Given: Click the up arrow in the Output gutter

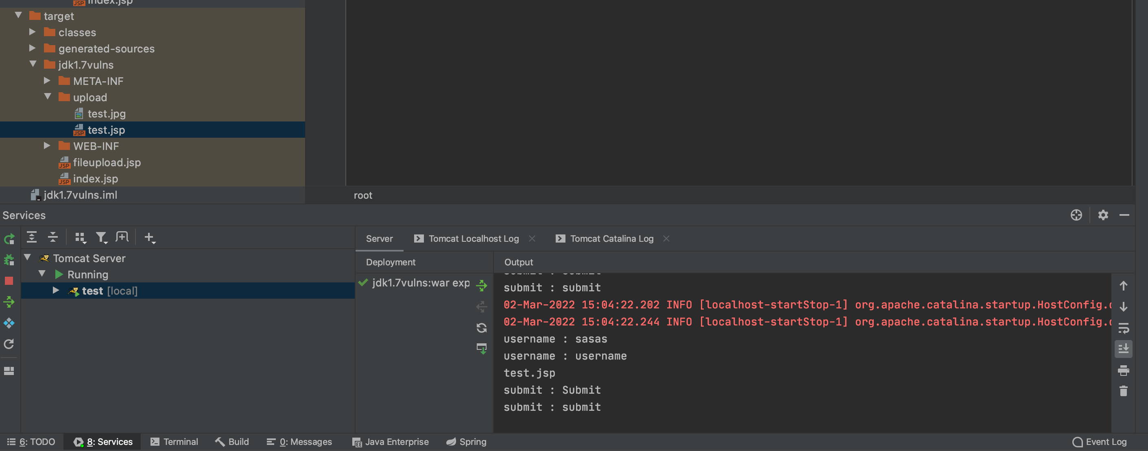Looking at the screenshot, I should [x=1124, y=286].
